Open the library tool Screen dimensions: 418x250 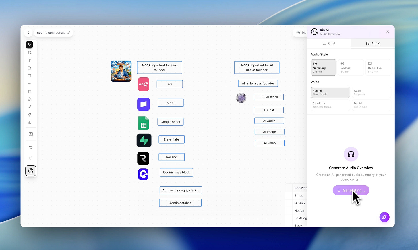(29, 122)
